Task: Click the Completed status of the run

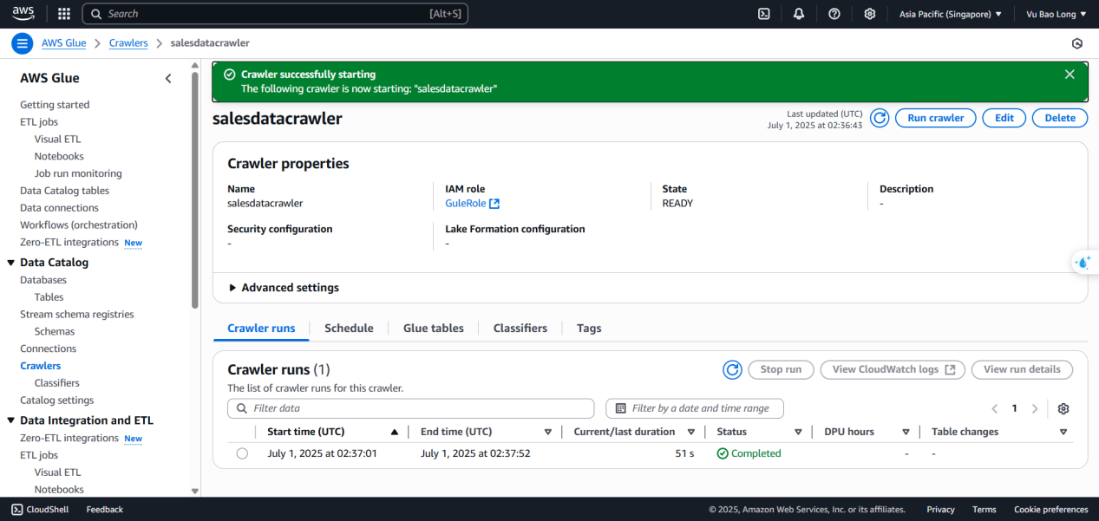Action: pos(749,453)
